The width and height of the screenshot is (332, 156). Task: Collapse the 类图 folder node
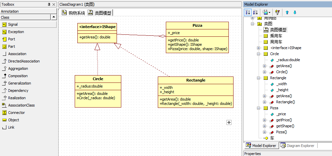click(x=252, y=24)
